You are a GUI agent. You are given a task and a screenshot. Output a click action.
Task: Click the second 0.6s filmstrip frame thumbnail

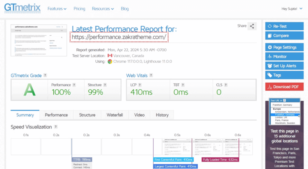(x=238, y=146)
